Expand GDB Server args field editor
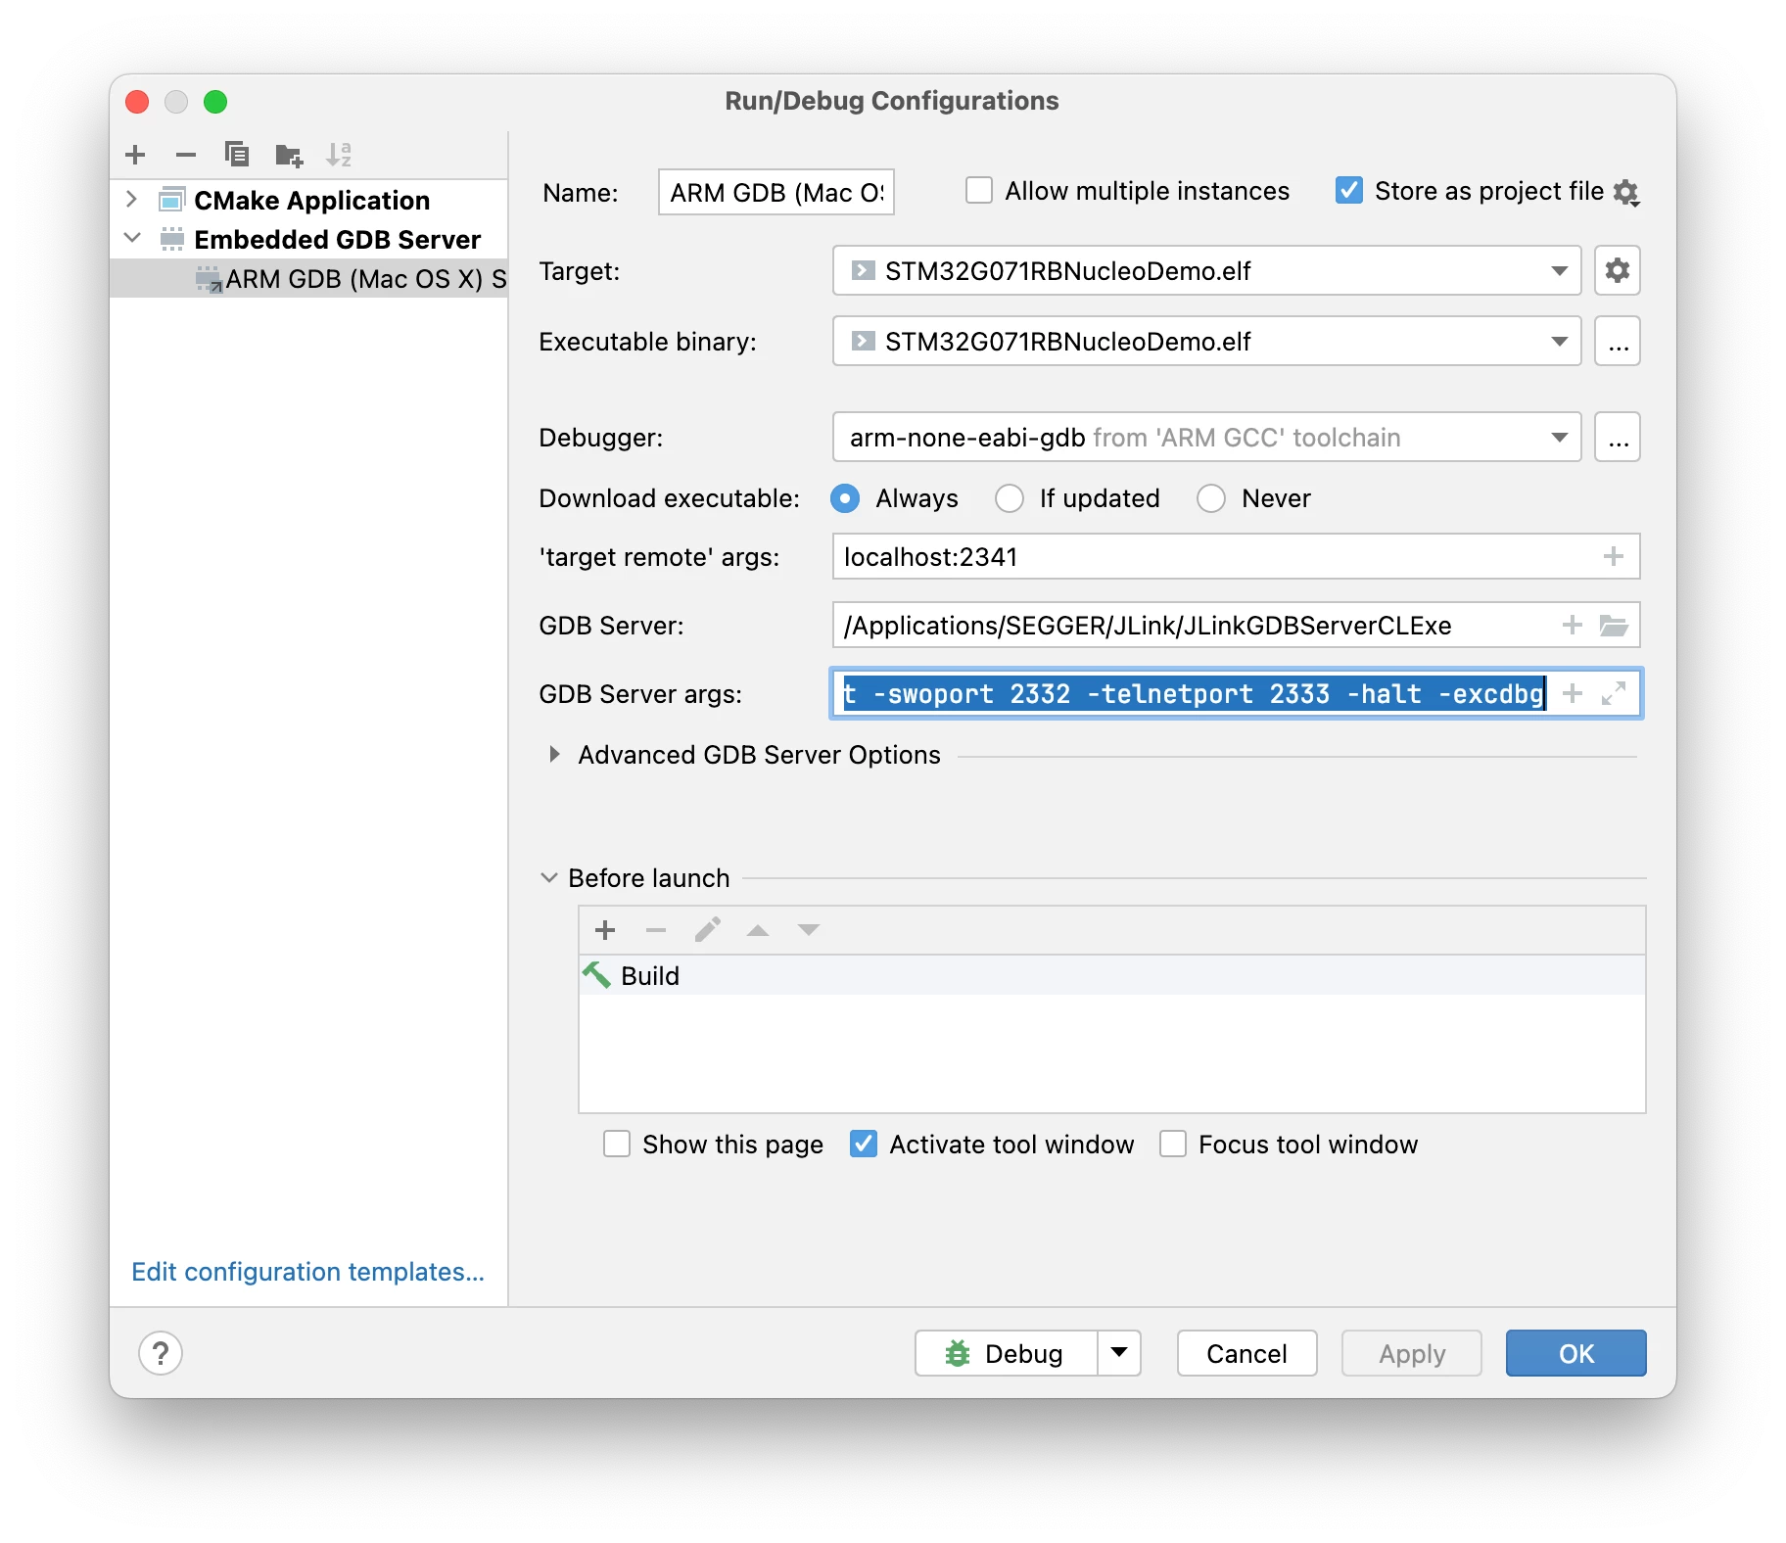This screenshot has height=1543, width=1786. pyautogui.click(x=1614, y=693)
